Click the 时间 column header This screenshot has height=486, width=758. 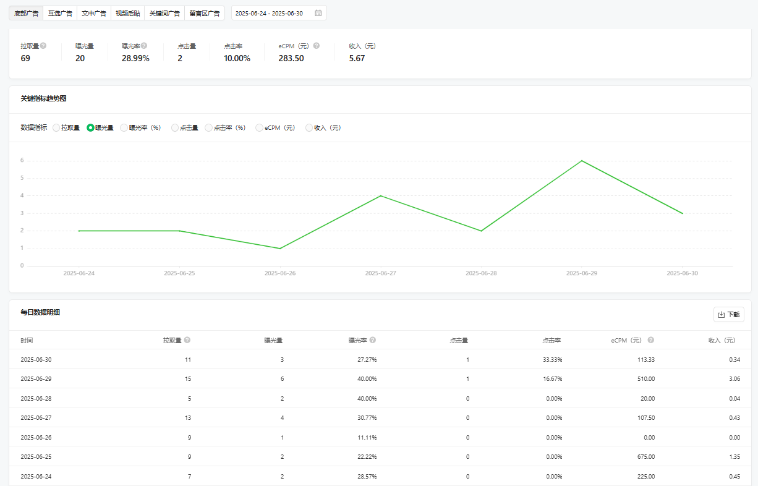coord(27,340)
